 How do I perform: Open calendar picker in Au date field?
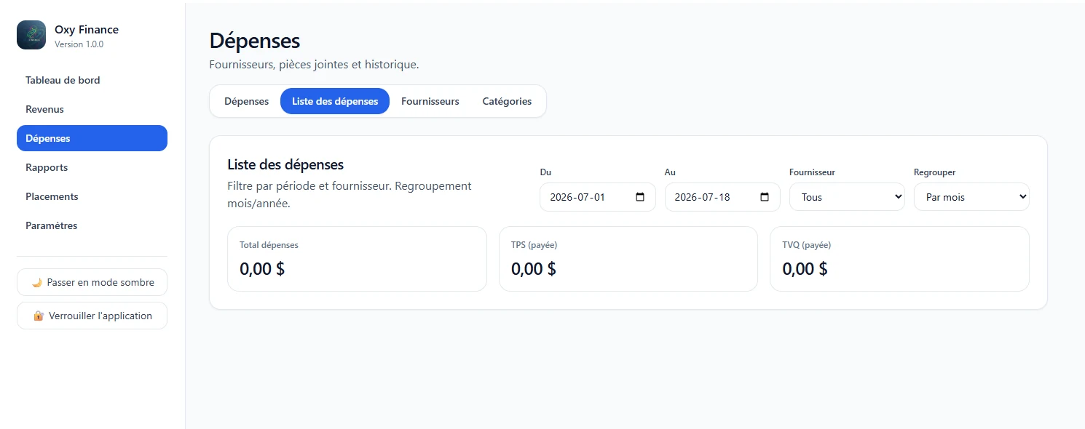pyautogui.click(x=765, y=197)
